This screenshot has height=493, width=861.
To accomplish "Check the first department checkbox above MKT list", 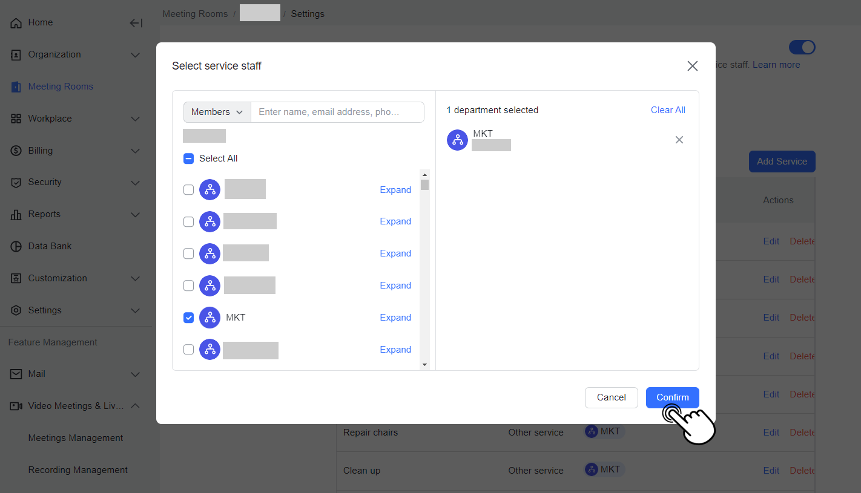I will coord(189,190).
